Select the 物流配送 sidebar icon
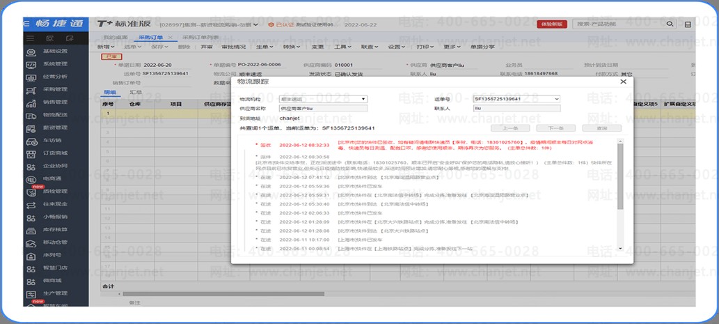The width and height of the screenshot is (719, 324). point(31,115)
